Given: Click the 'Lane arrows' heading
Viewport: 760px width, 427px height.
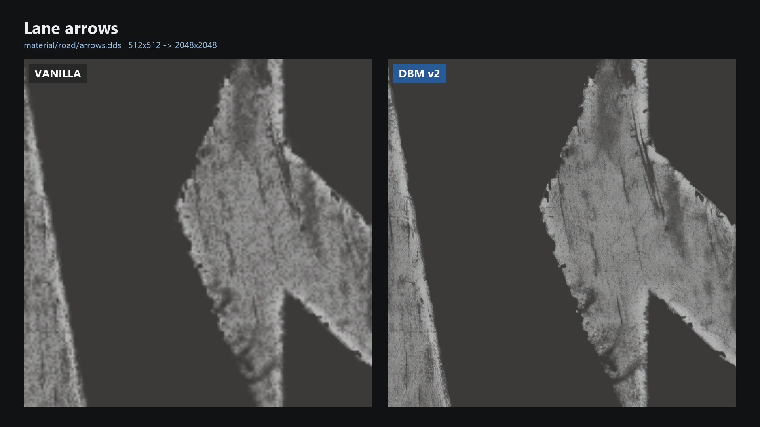Looking at the screenshot, I should 71,28.
